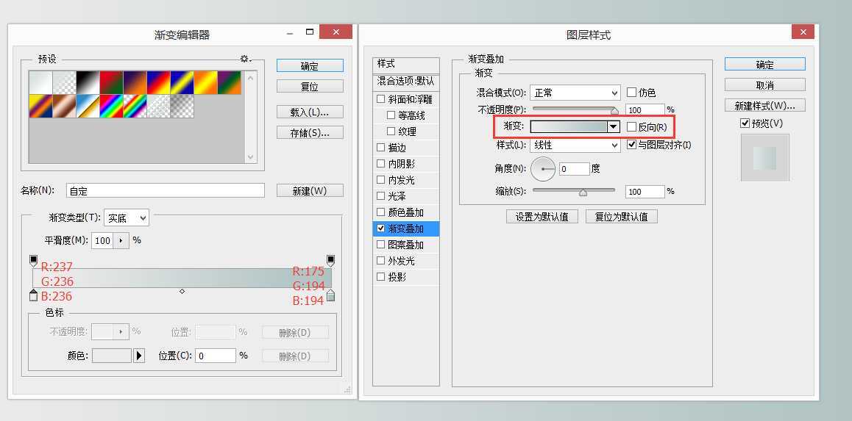This screenshot has height=421, width=852.
Task: Pick the rainbow spectrum gradient preset
Action: tap(111, 106)
